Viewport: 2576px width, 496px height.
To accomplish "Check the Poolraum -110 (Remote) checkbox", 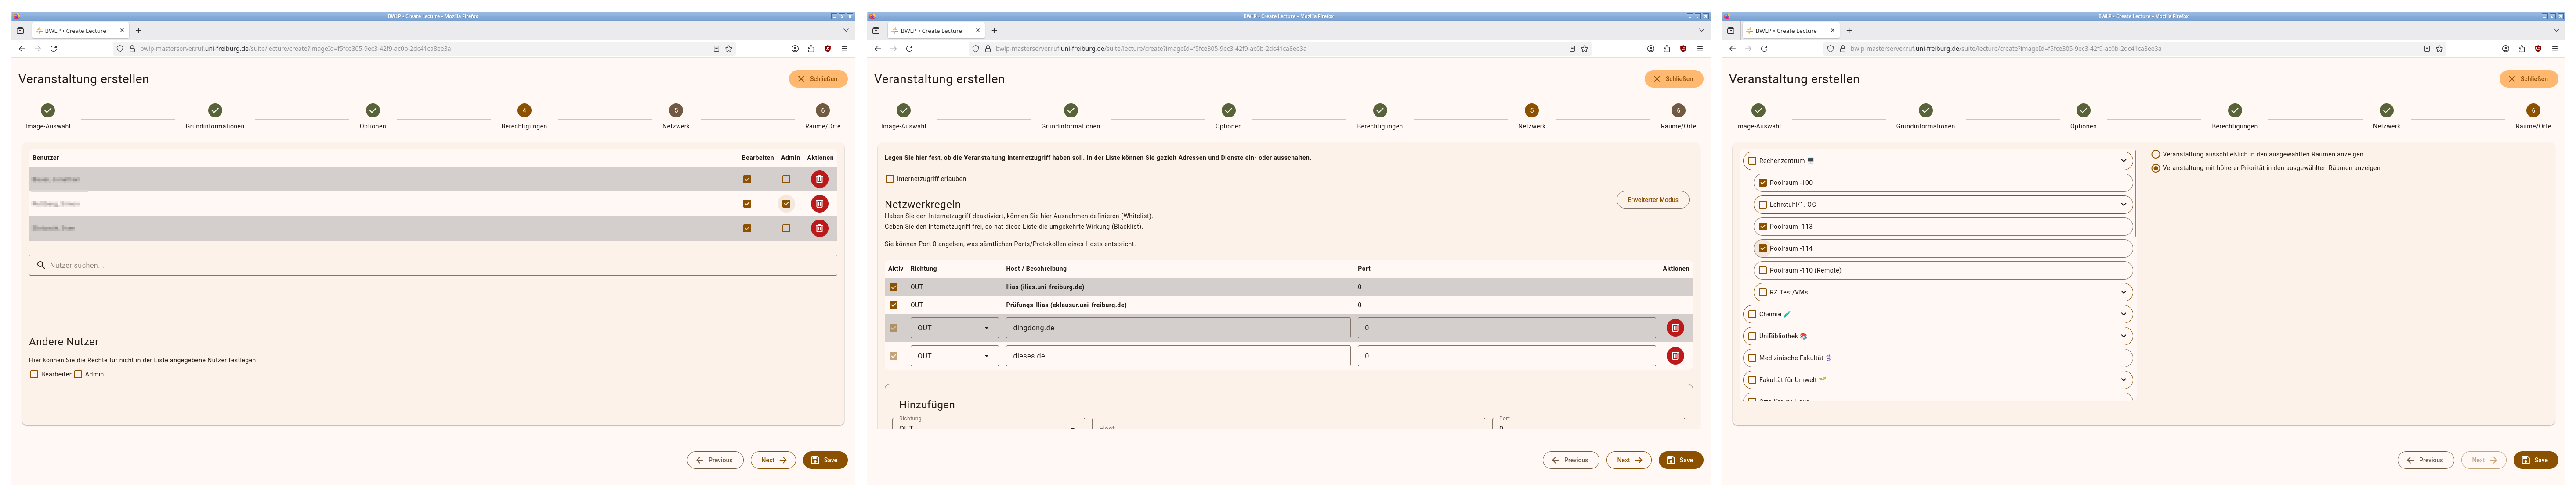I will tap(1763, 270).
